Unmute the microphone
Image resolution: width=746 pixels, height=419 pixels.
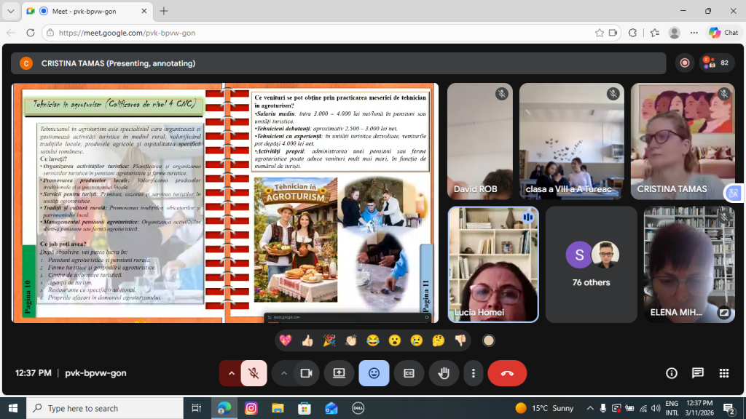[x=254, y=373]
